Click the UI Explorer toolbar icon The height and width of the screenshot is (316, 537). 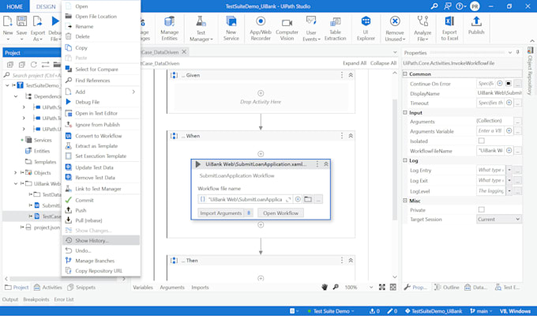[x=366, y=27]
